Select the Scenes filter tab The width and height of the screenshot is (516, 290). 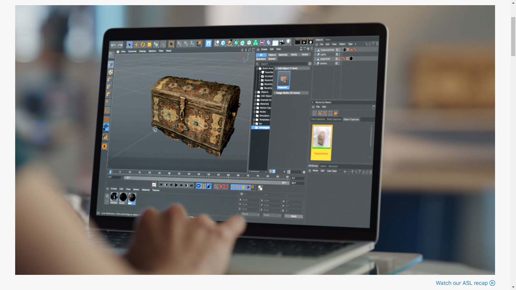point(272,59)
